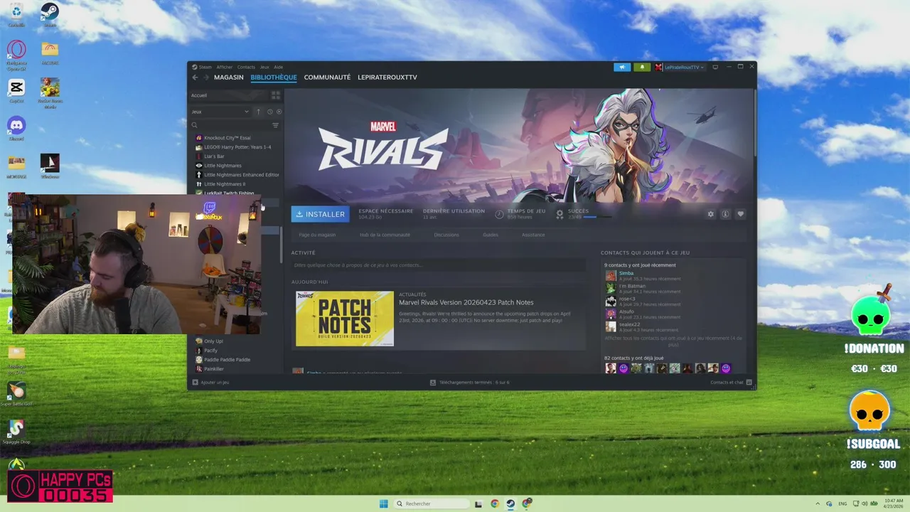Click Ajouter un jeu button
Screen dimensions: 910x512
tap(211, 383)
